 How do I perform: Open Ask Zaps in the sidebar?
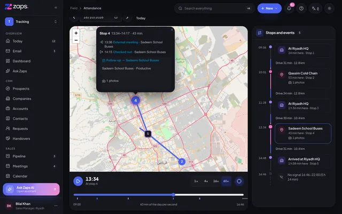[30, 71]
